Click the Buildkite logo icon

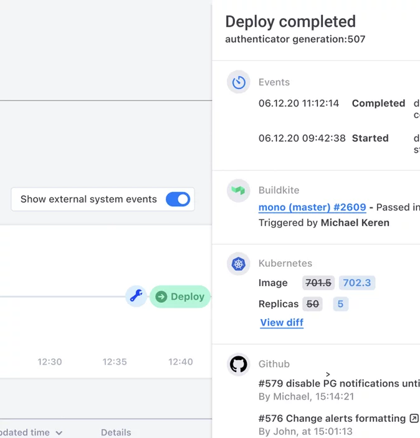point(239,191)
